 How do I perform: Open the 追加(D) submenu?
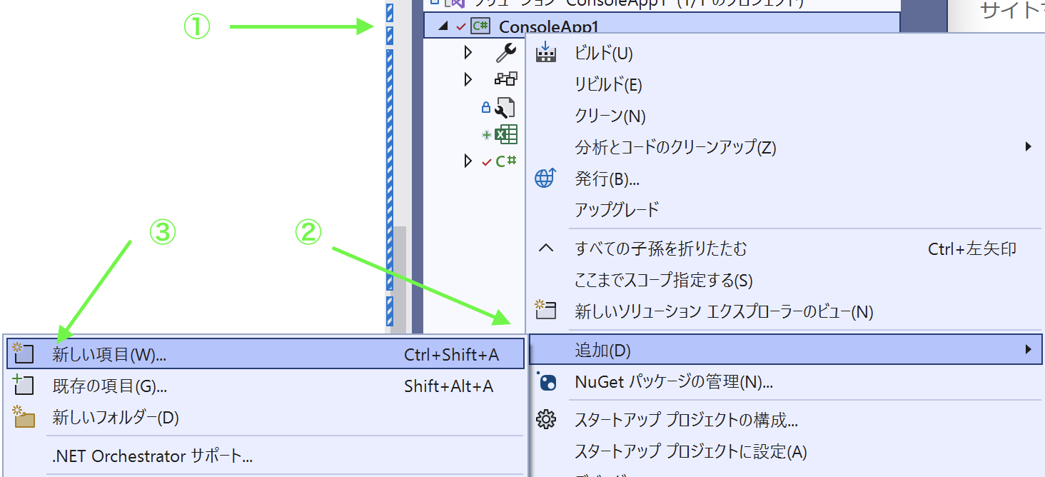(x=785, y=350)
